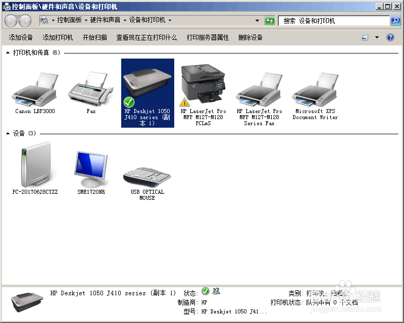Click 开始扫描 in toolbar
The height and width of the screenshot is (323, 404).
pyautogui.click(x=95, y=38)
